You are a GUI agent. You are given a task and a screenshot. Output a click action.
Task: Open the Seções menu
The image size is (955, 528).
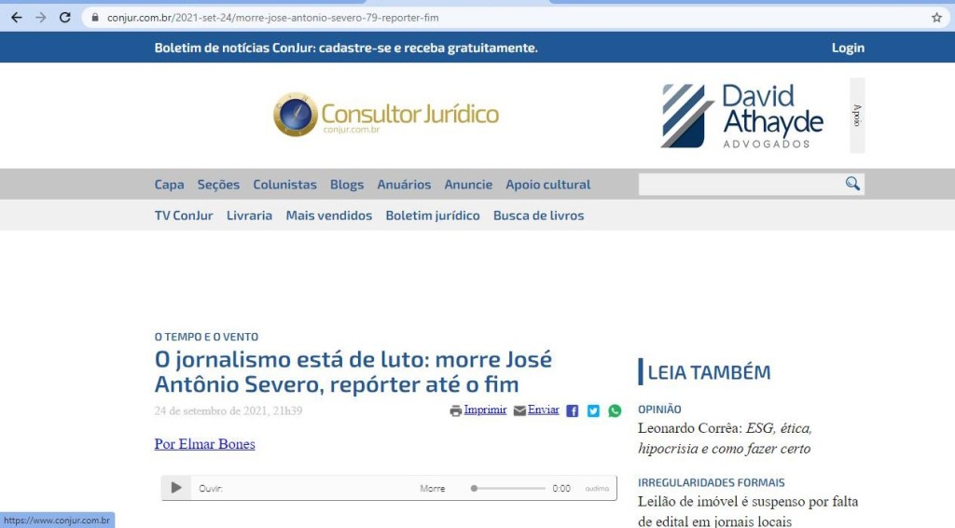218,185
